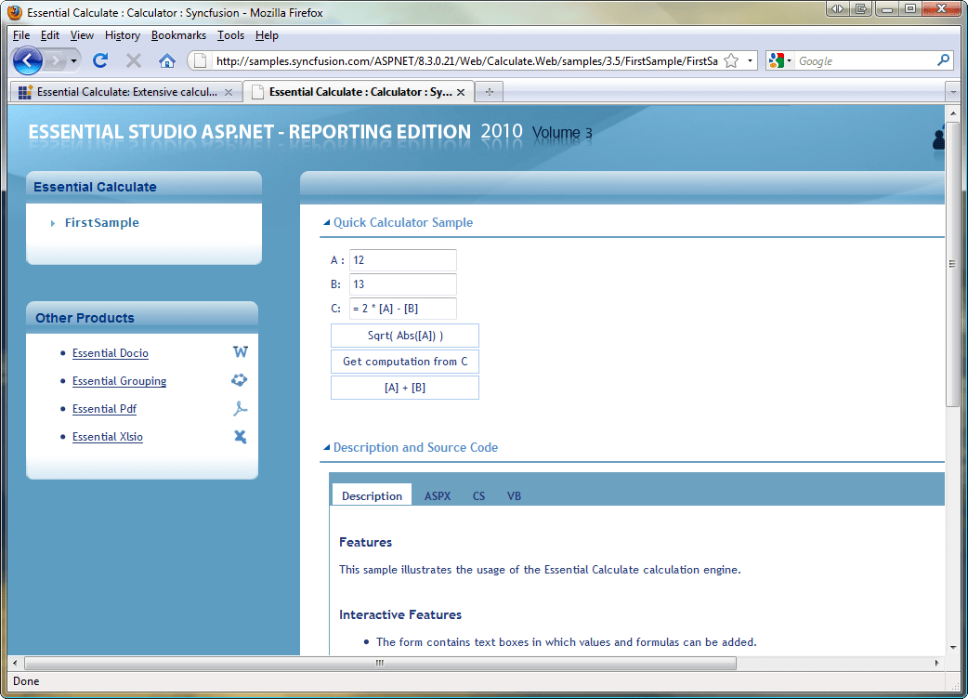Click the Stop loading X icon
The image size is (968, 699).
tap(134, 60)
